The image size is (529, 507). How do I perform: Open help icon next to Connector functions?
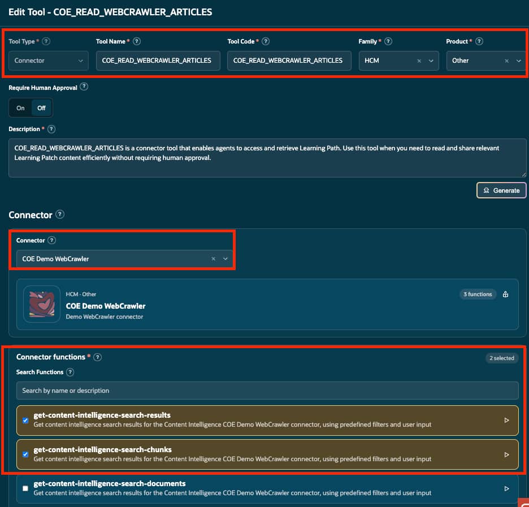[x=98, y=357]
